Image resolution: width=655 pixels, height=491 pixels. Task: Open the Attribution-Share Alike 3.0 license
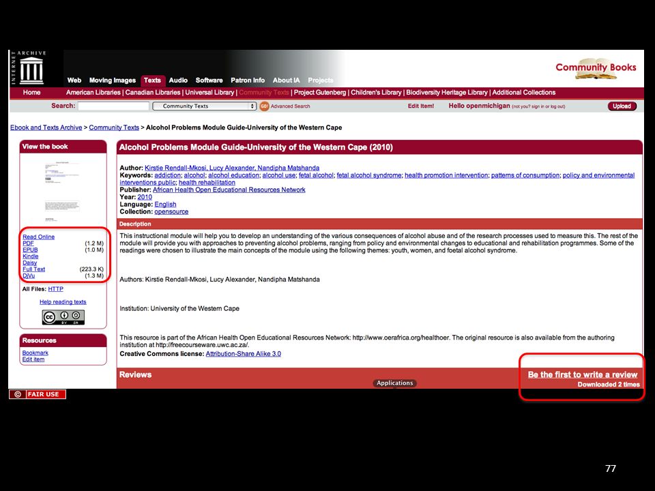[243, 354]
